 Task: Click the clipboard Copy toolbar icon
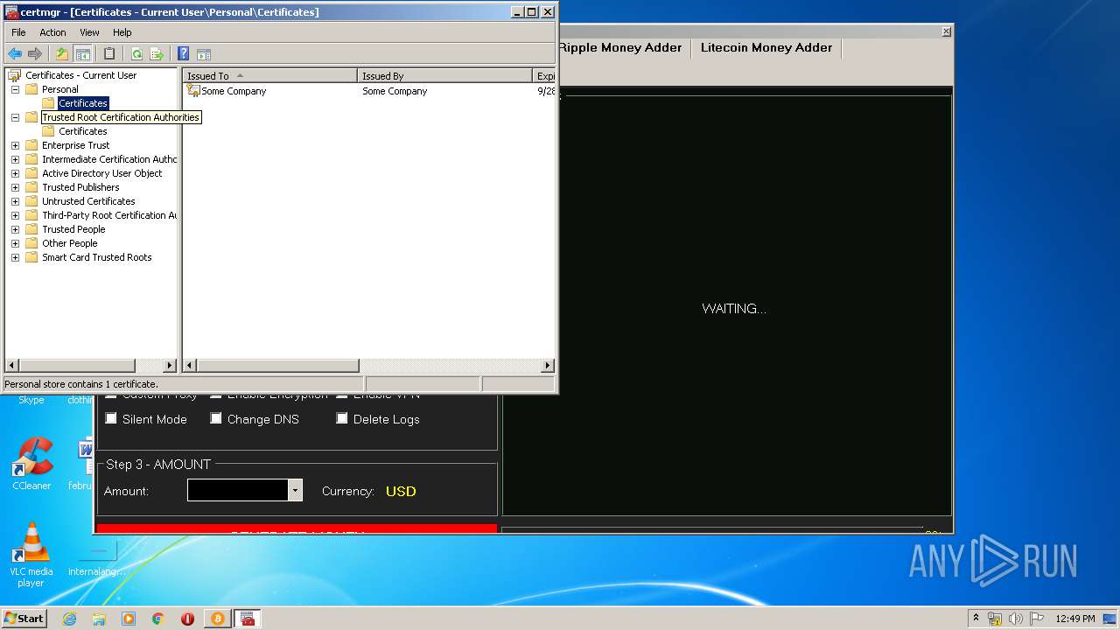coord(109,54)
